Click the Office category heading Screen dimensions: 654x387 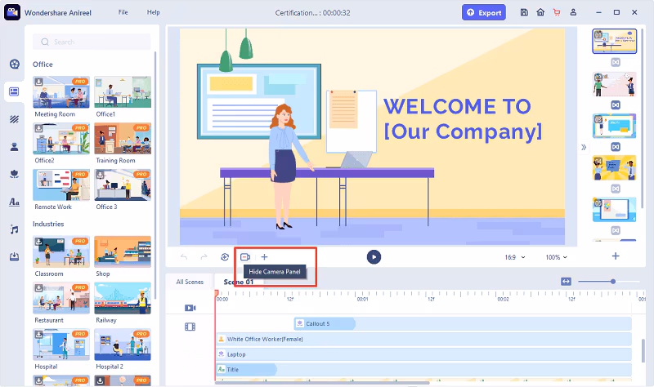click(x=43, y=64)
